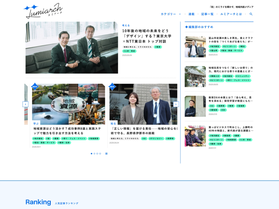
Task: Click the #AI tag on 伊那市 article
Action: pyautogui.click(x=144, y=138)
